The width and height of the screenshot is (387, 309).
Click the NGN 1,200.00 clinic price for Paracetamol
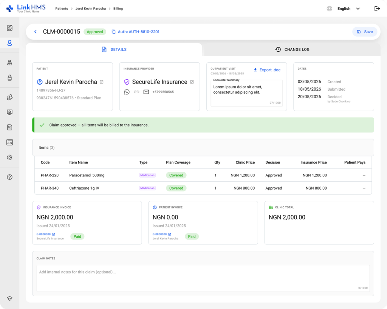tap(243, 175)
